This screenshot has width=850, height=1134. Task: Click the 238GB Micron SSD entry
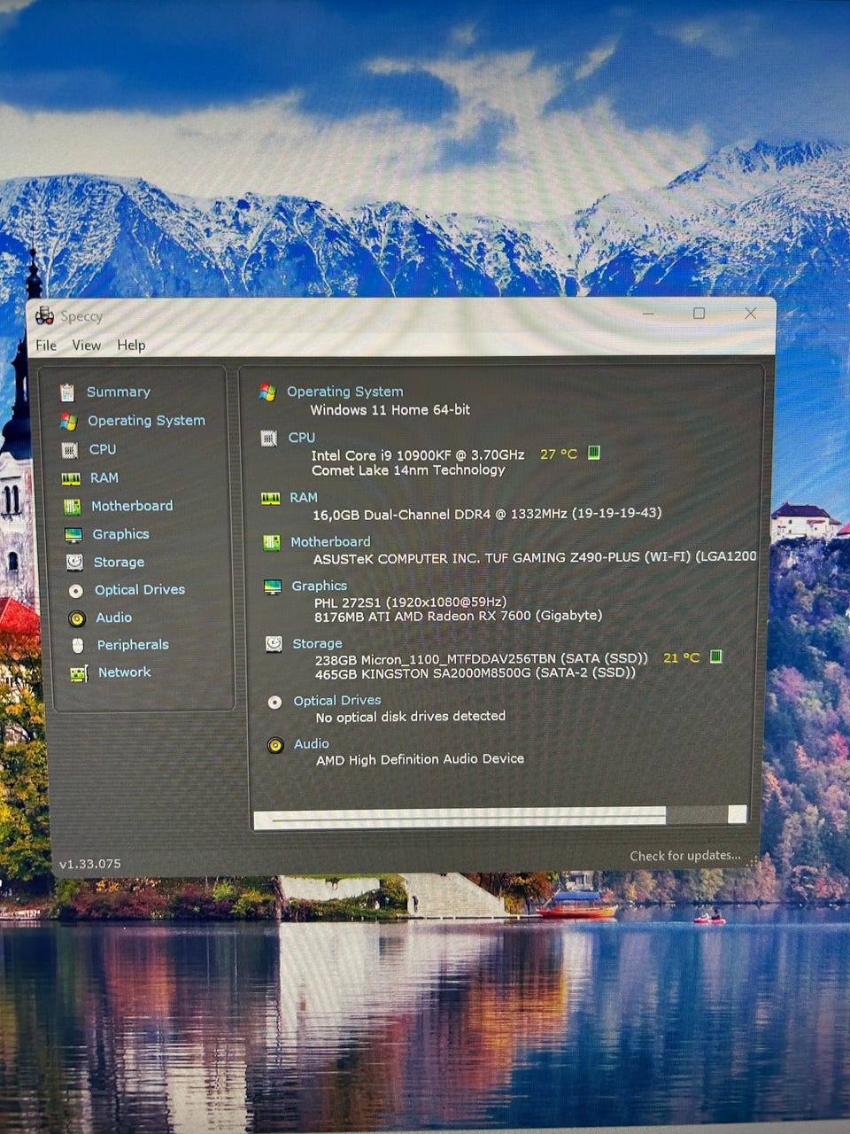pyautogui.click(x=482, y=659)
